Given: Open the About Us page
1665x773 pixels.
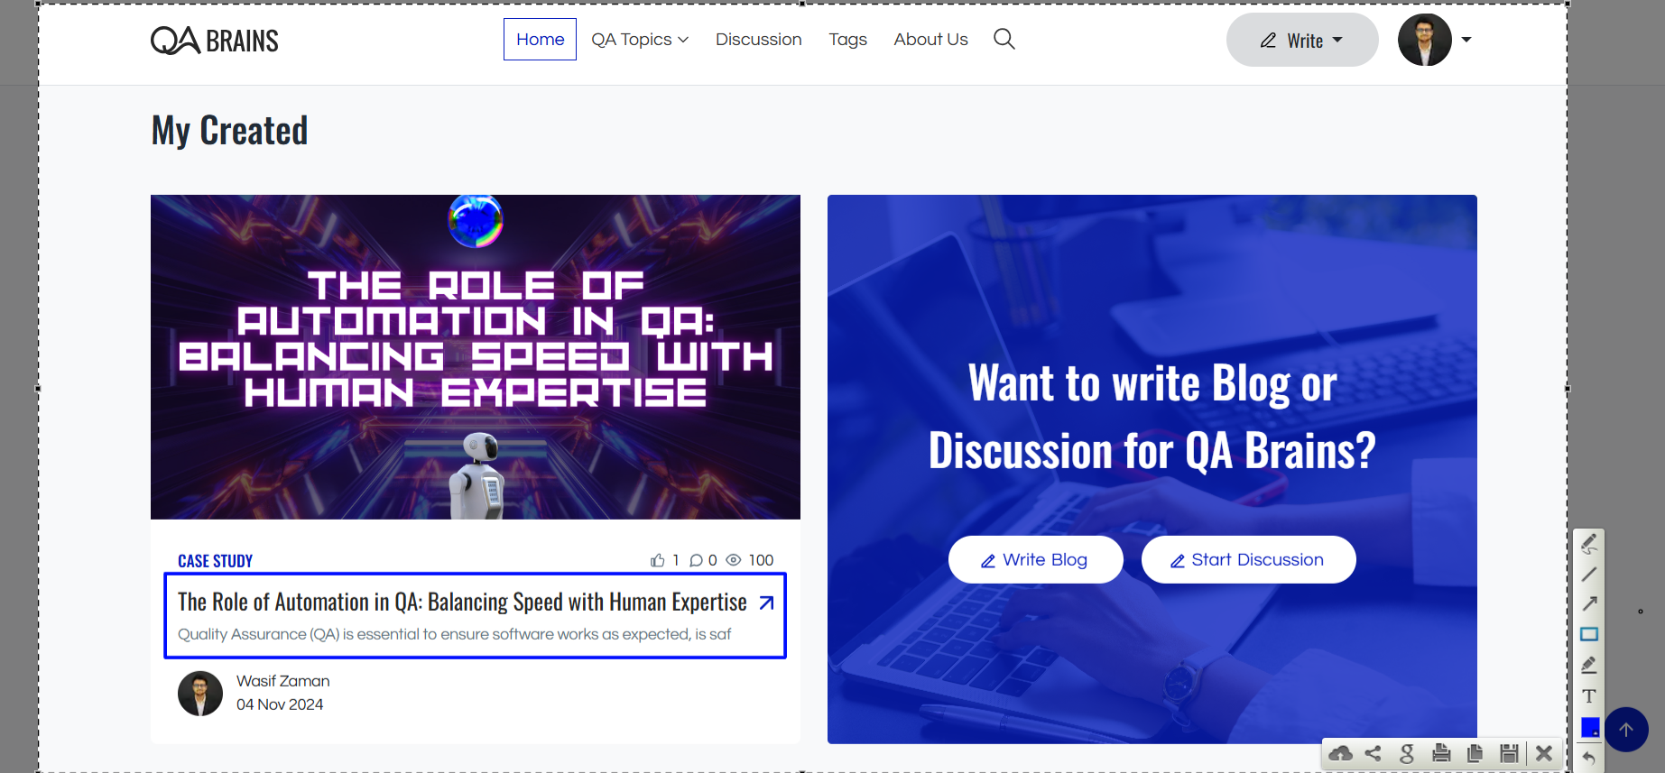Looking at the screenshot, I should (930, 40).
